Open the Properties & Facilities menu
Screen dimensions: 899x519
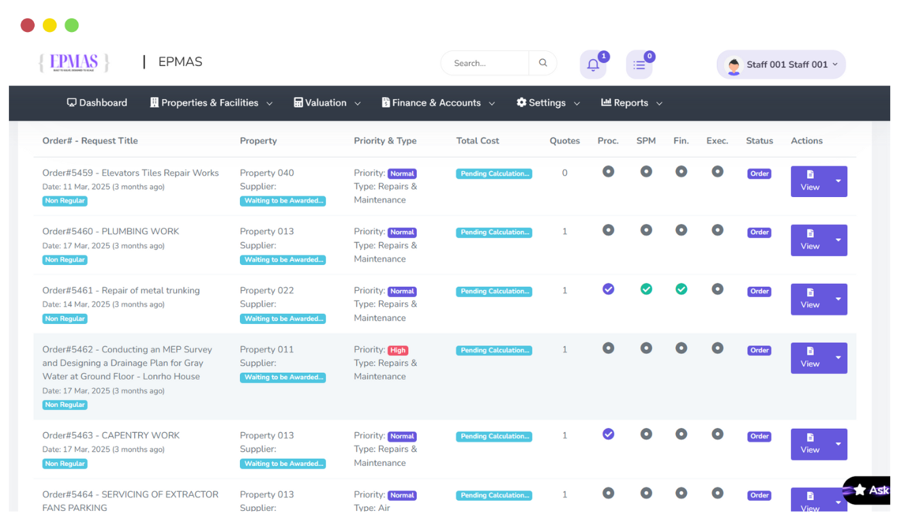point(211,103)
